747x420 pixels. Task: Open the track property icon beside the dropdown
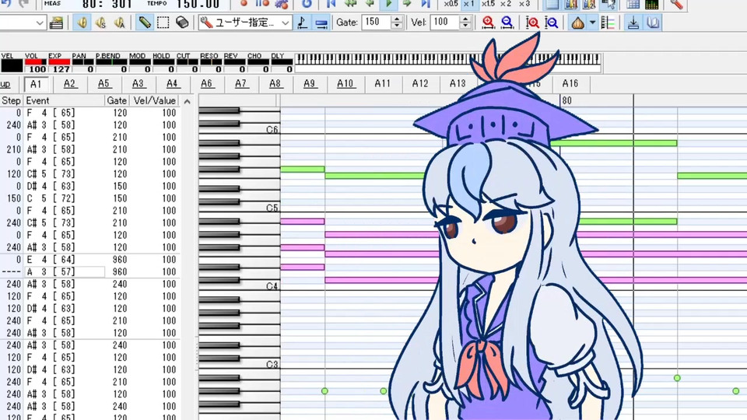[x=56, y=23]
